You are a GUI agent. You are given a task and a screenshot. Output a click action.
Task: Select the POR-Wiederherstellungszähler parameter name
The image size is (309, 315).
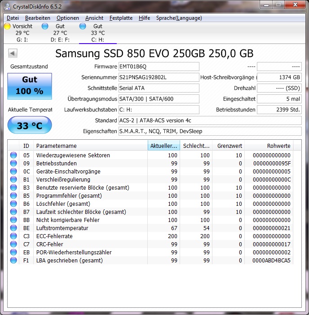click(74, 253)
